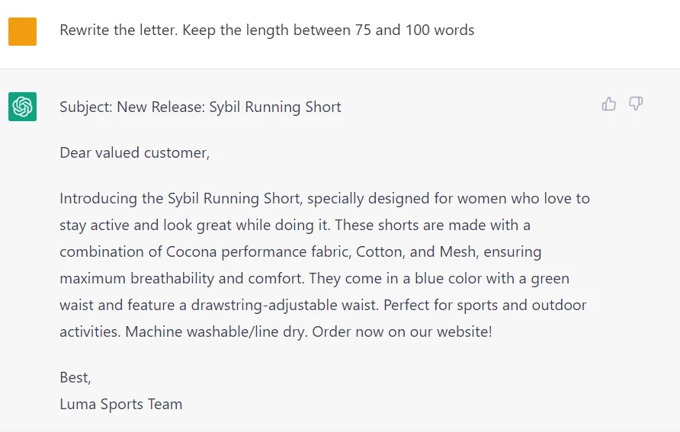Click the thumbs up feedback icon
Image resolution: width=680 pixels, height=432 pixels.
(x=608, y=104)
